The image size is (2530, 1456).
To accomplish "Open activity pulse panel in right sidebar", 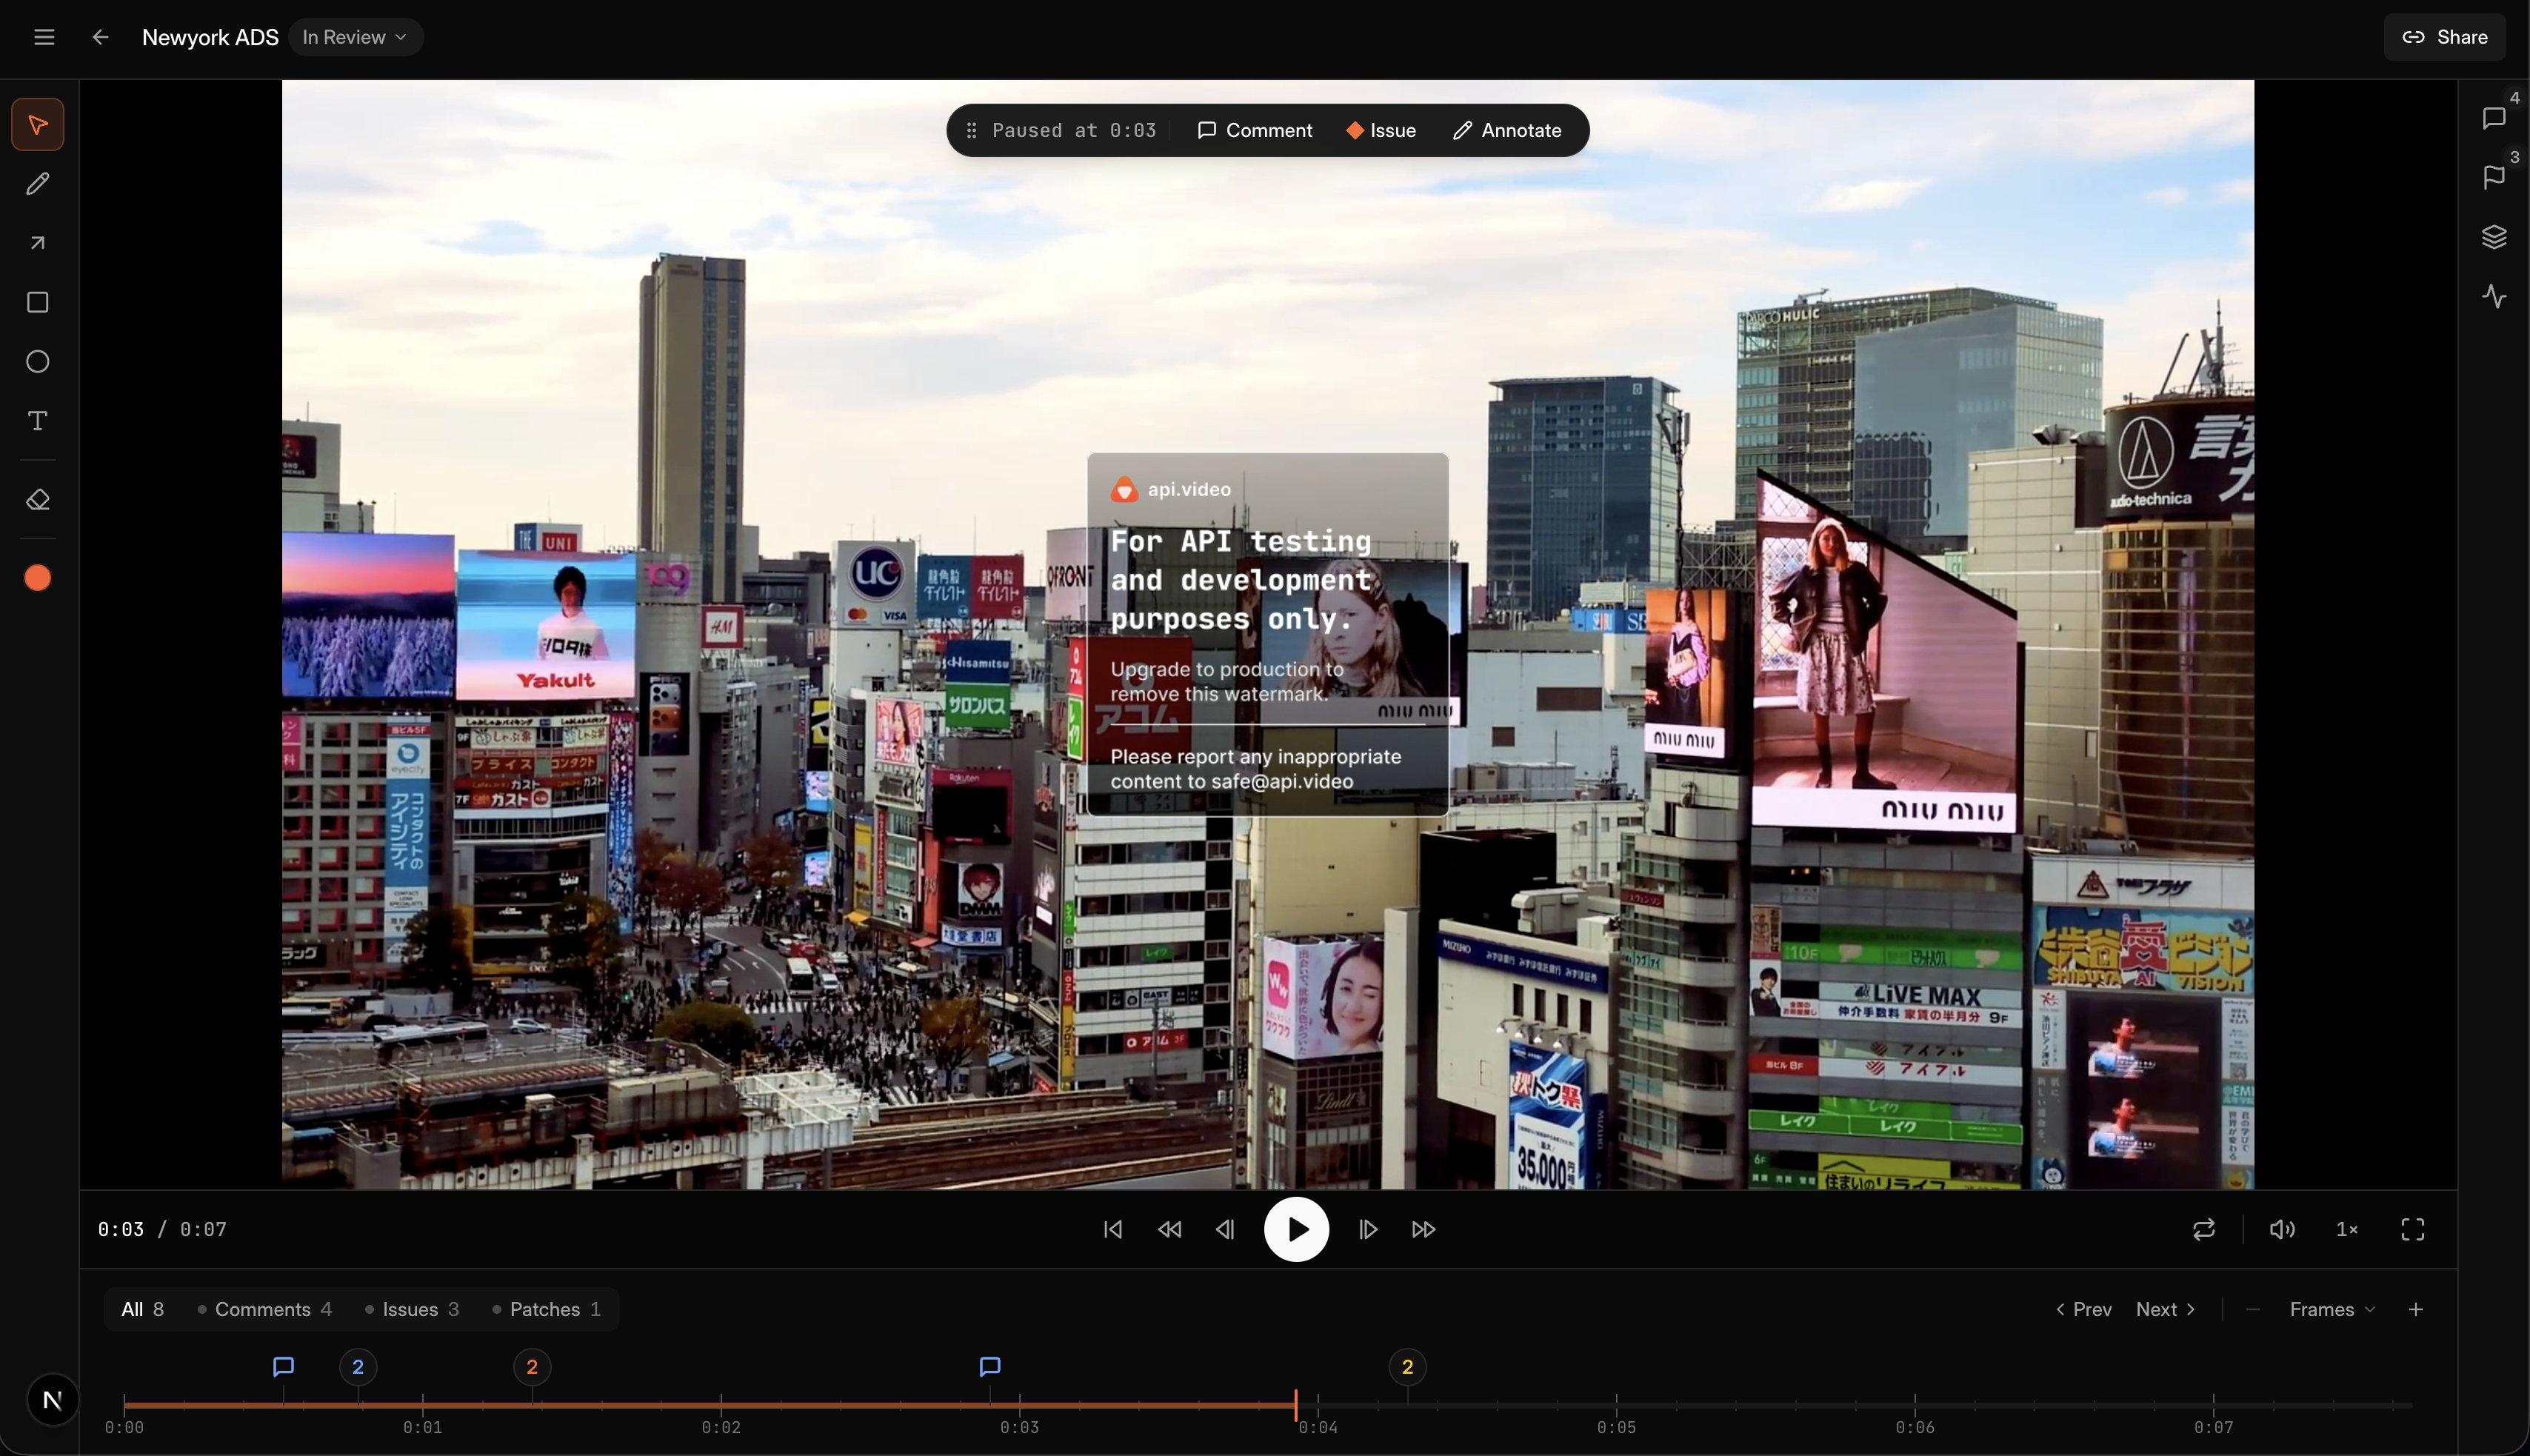I will [x=2494, y=296].
